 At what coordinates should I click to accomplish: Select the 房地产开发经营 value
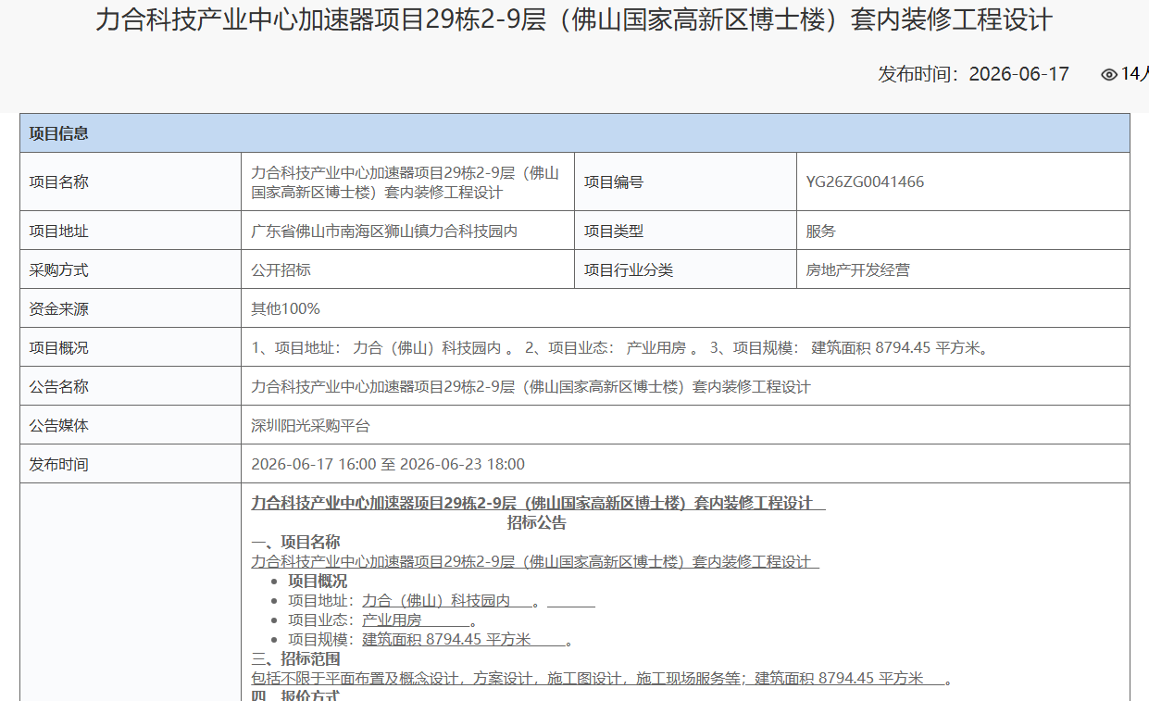pos(857,270)
